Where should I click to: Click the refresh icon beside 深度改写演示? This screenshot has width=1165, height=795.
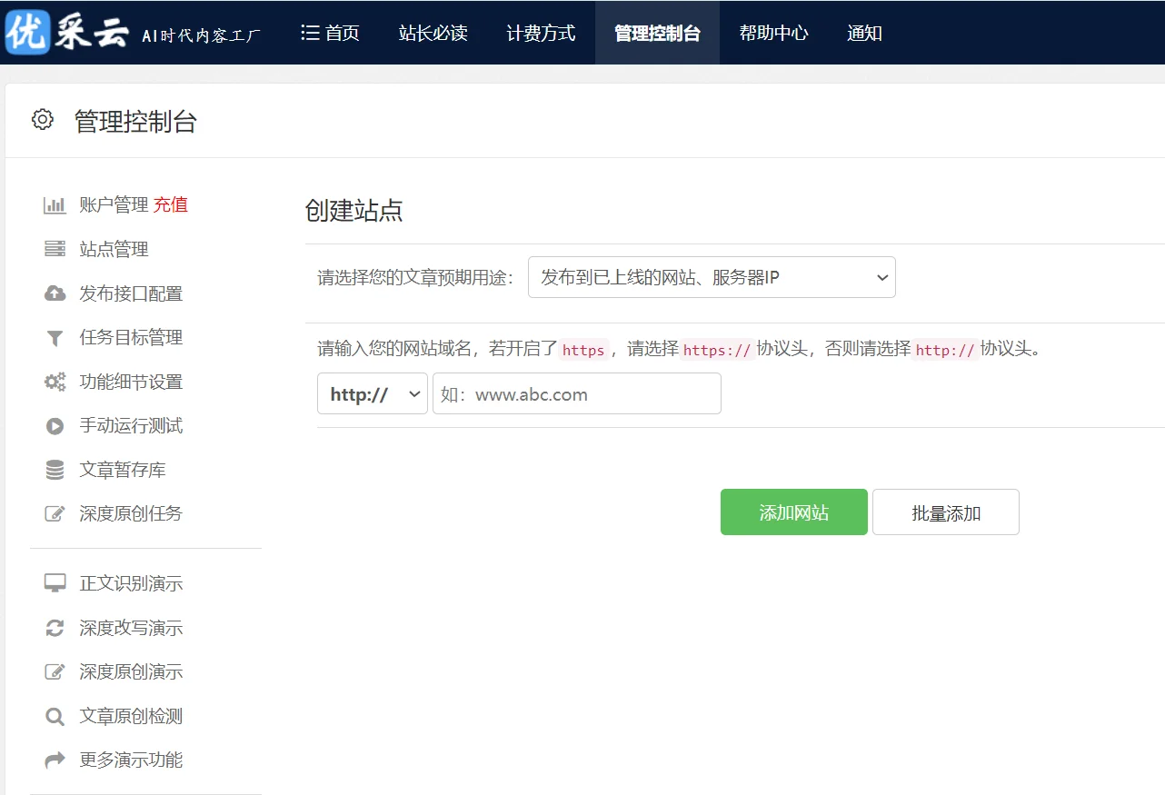[x=55, y=627]
